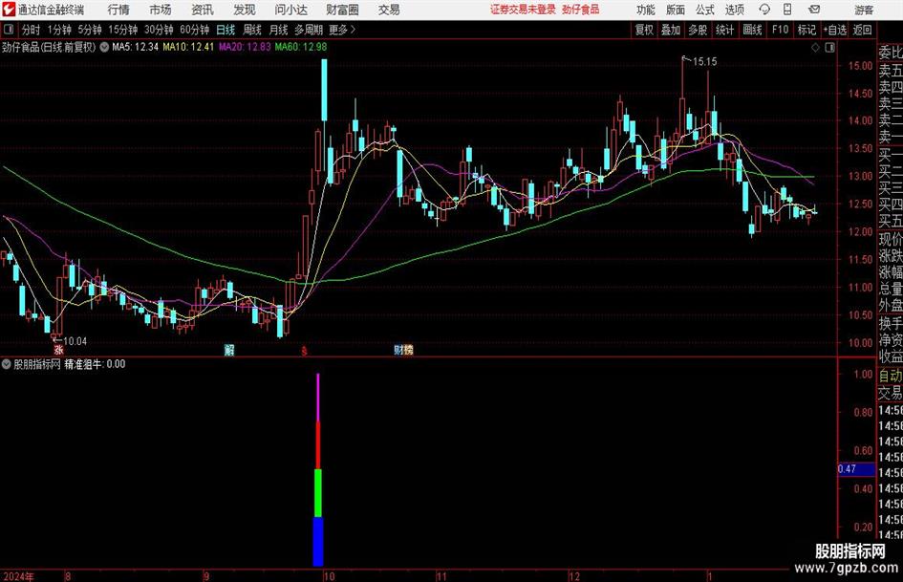Screen dimensions: 903x582
Task: Click the 精准狙牛: 0.00 indicator label
Action: click(95, 364)
